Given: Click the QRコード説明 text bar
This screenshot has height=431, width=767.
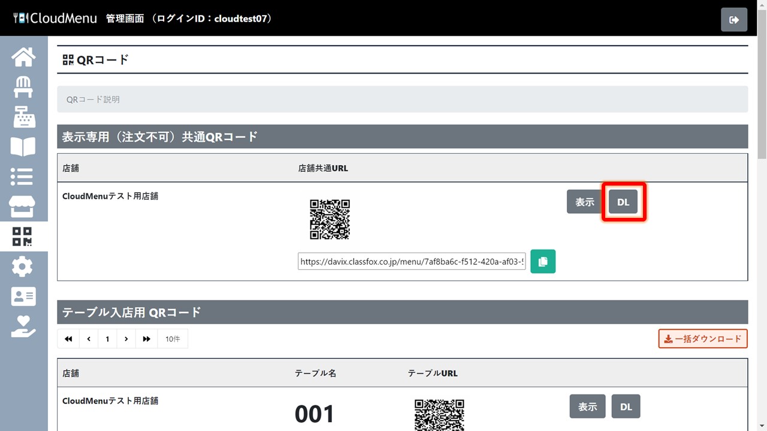Looking at the screenshot, I should (x=403, y=99).
